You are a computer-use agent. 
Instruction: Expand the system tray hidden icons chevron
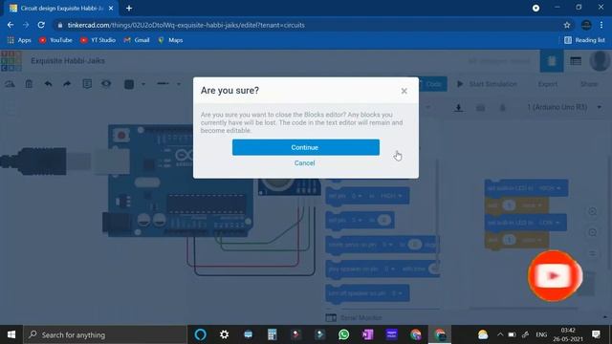(500, 334)
